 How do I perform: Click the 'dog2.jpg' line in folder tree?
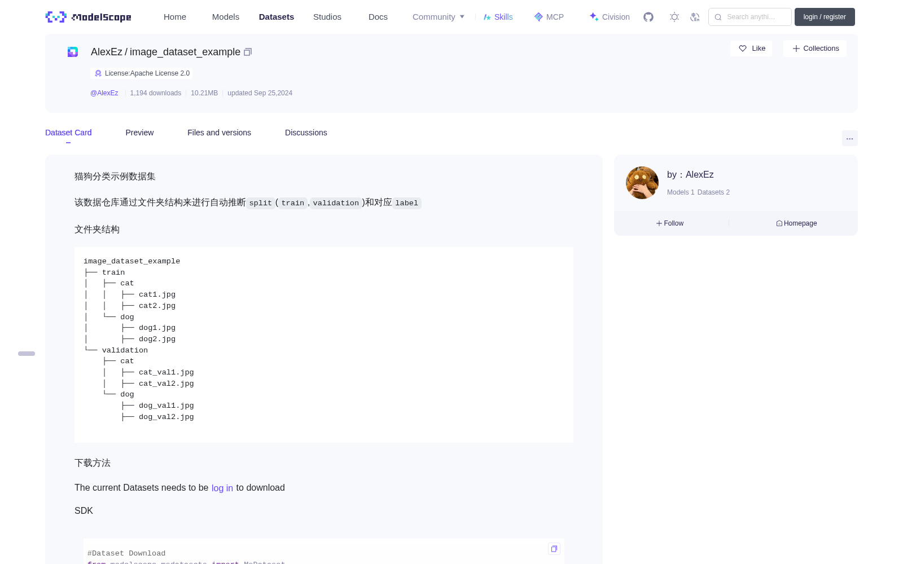pos(157,339)
